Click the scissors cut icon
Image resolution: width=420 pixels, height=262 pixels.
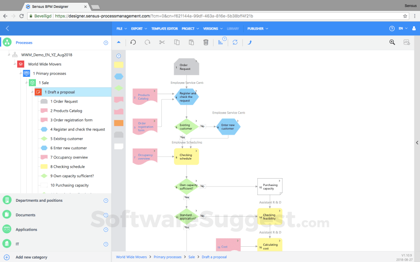click(162, 42)
